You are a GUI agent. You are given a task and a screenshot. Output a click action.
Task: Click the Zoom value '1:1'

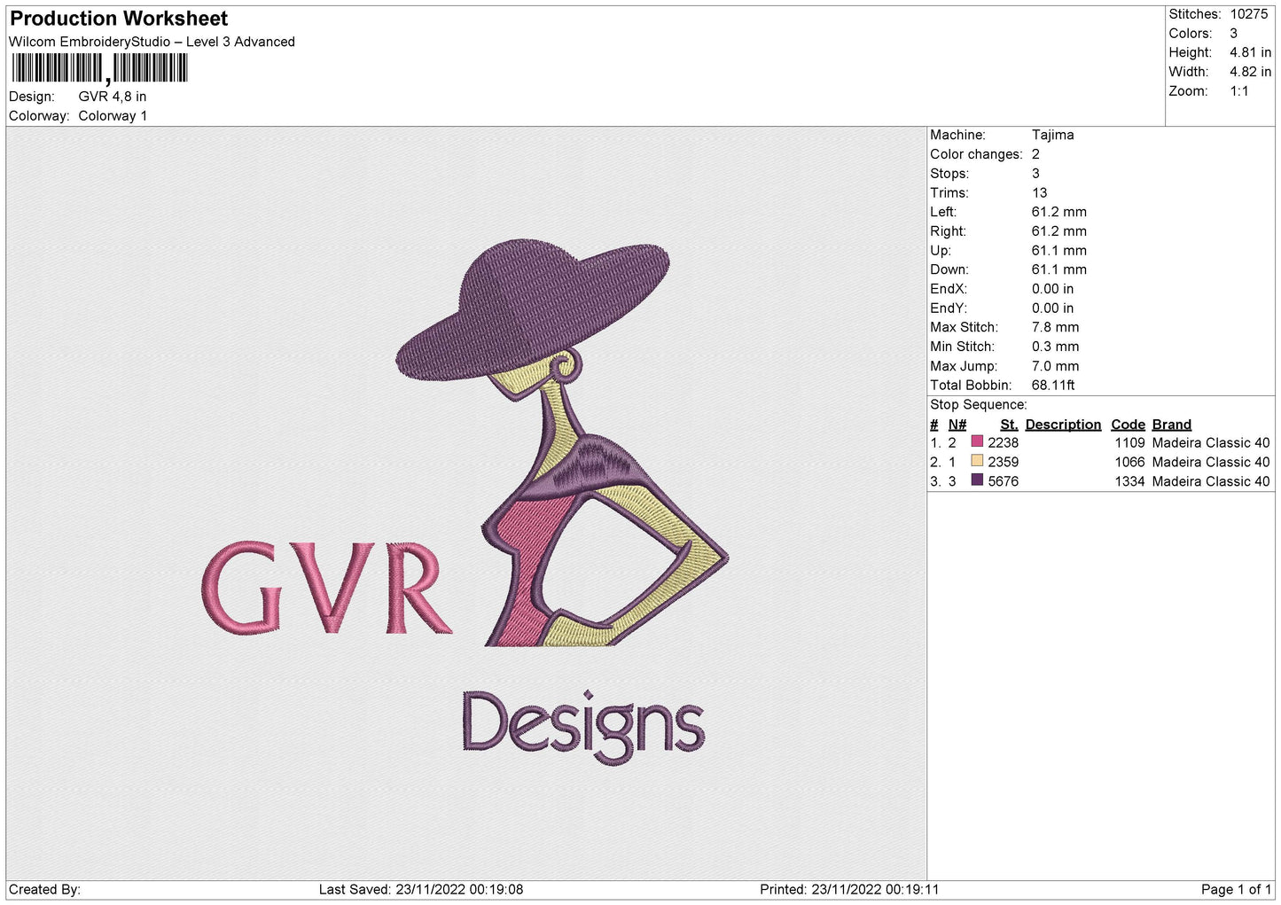1239,91
